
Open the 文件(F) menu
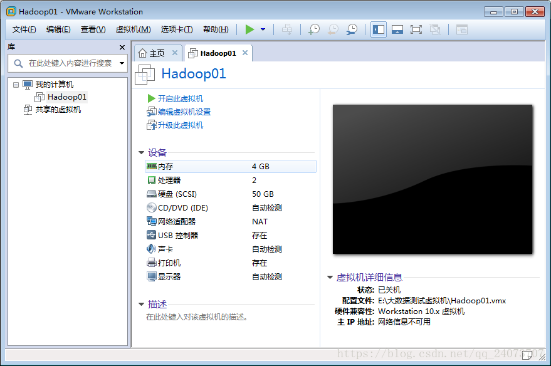24,29
